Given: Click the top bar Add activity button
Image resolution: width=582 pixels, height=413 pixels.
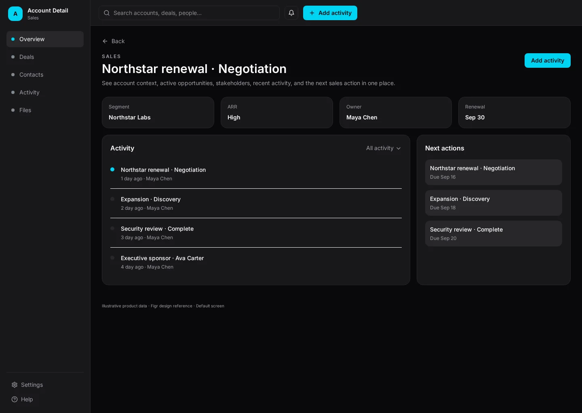Looking at the screenshot, I should pyautogui.click(x=330, y=13).
